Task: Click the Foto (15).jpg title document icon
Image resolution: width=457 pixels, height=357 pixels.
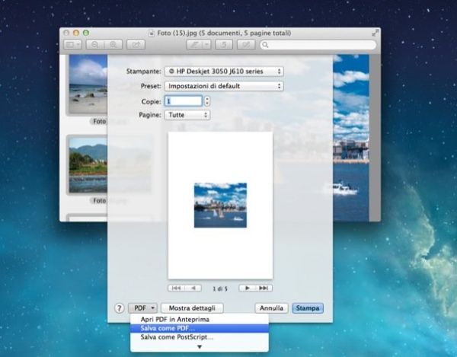Action: [152, 33]
